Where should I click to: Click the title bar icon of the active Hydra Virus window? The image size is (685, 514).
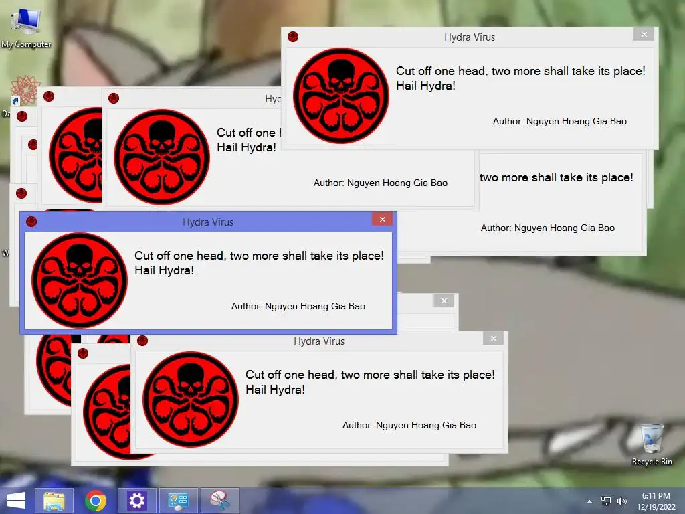(31, 222)
